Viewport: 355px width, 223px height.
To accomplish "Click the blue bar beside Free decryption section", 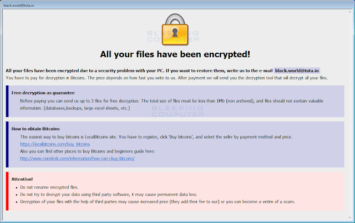I will point(7,100).
